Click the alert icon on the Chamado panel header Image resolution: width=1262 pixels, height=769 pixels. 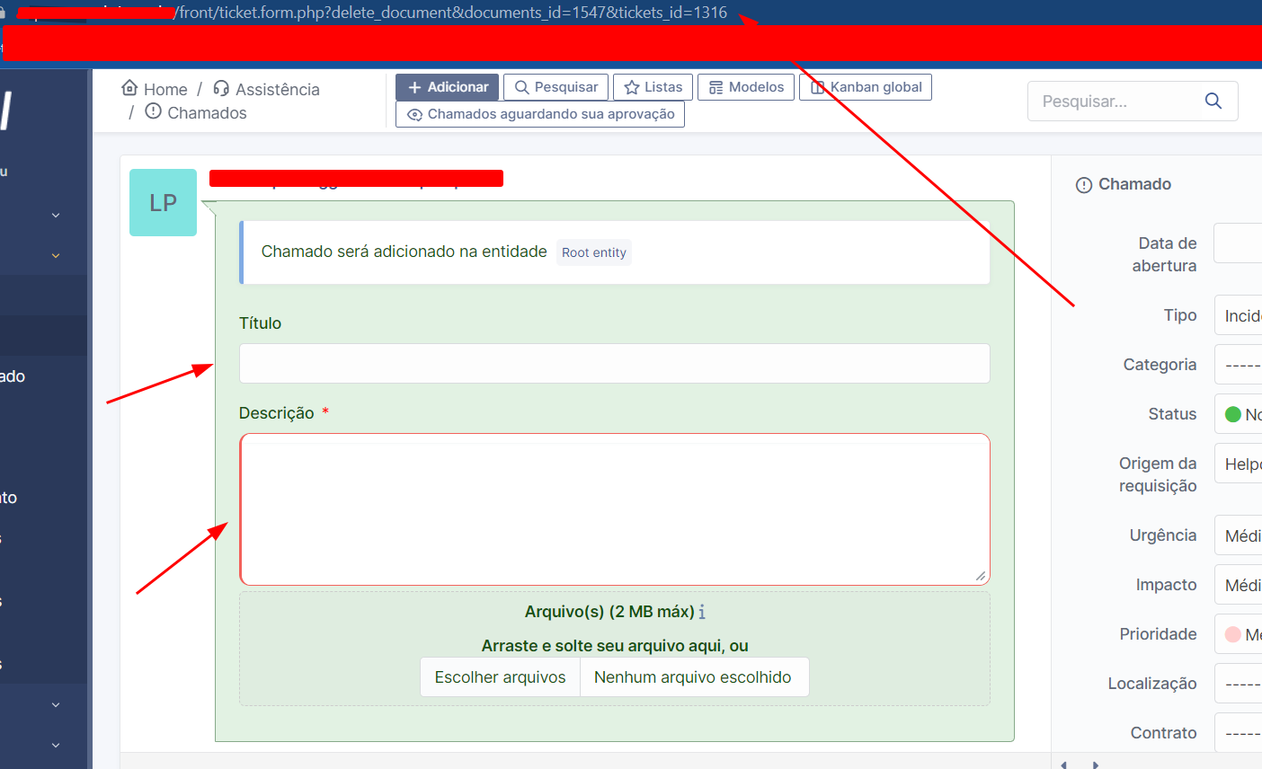click(x=1083, y=184)
